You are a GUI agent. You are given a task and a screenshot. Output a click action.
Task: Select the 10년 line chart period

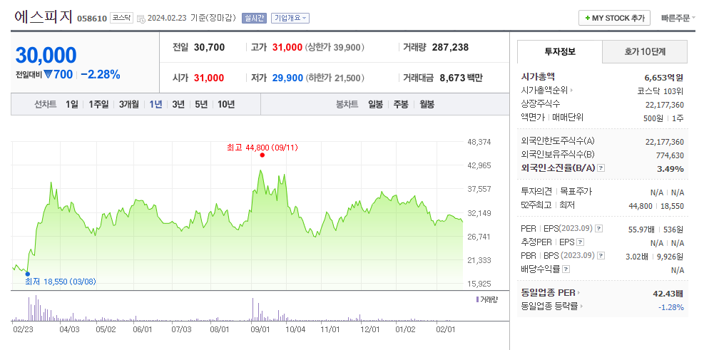pyautogui.click(x=226, y=105)
